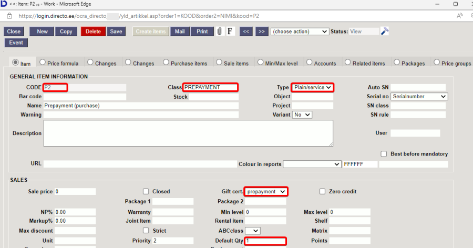This screenshot has width=473, height=248.
Task: Toggle the Strict checkbox
Action: click(x=146, y=231)
